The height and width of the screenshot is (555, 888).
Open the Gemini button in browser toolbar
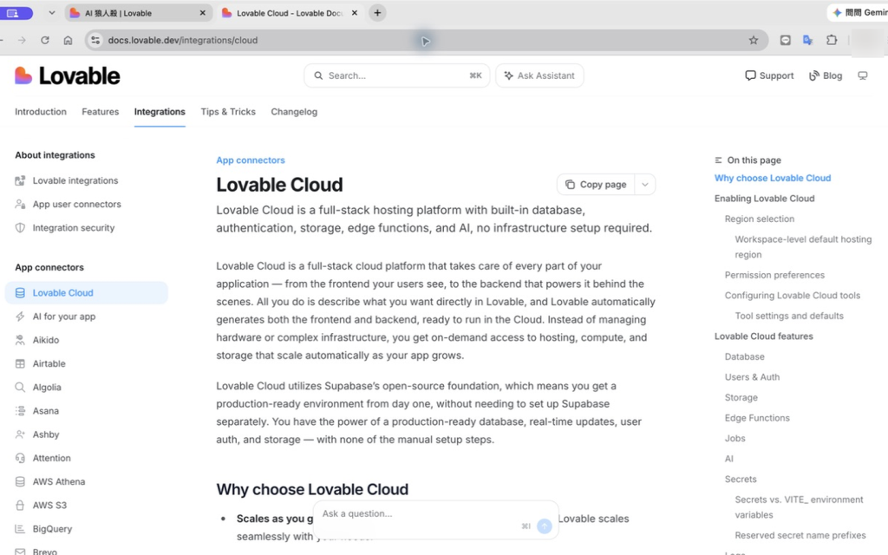[859, 12]
